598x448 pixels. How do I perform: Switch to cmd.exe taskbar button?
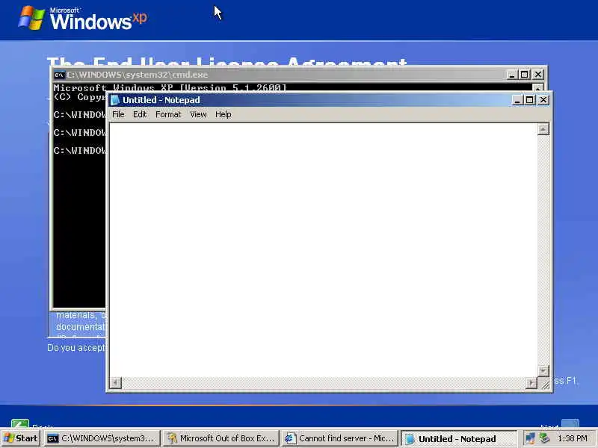coord(102,438)
